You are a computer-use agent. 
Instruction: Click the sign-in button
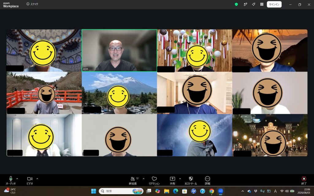point(274,4)
